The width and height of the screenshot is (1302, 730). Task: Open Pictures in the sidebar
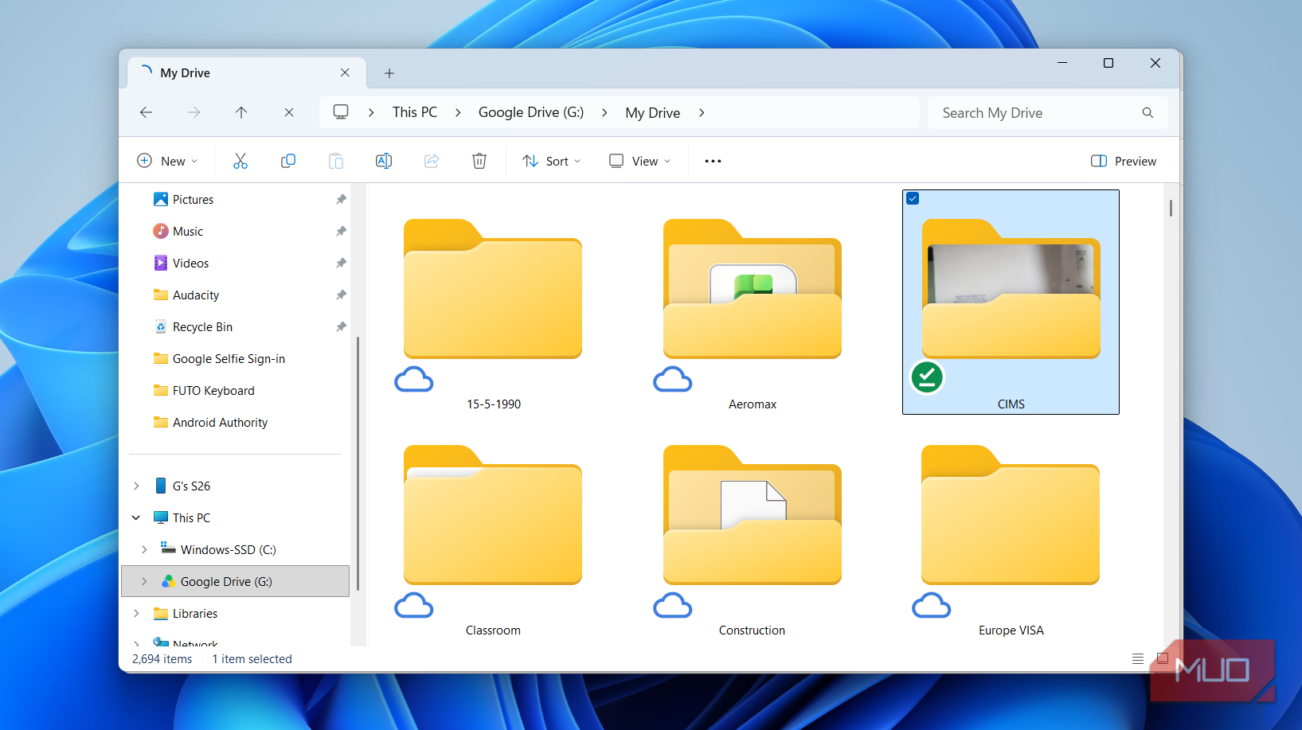click(193, 199)
